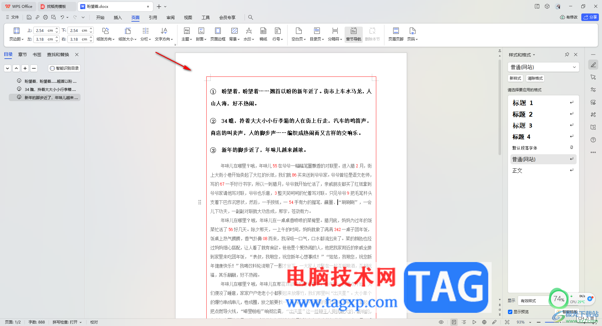Switch to the 章节 navigation tab
602x326 pixels.
coord(23,55)
